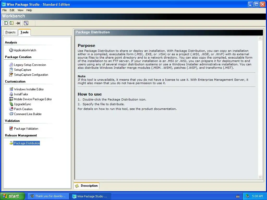Click the keyboard icon on the taskbar
The image size is (267, 200).
(x=238, y=196)
